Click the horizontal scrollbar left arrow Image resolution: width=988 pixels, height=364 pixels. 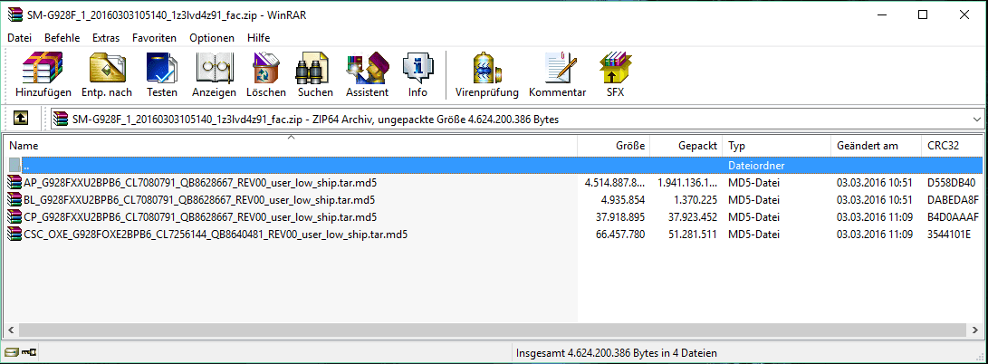point(11,330)
